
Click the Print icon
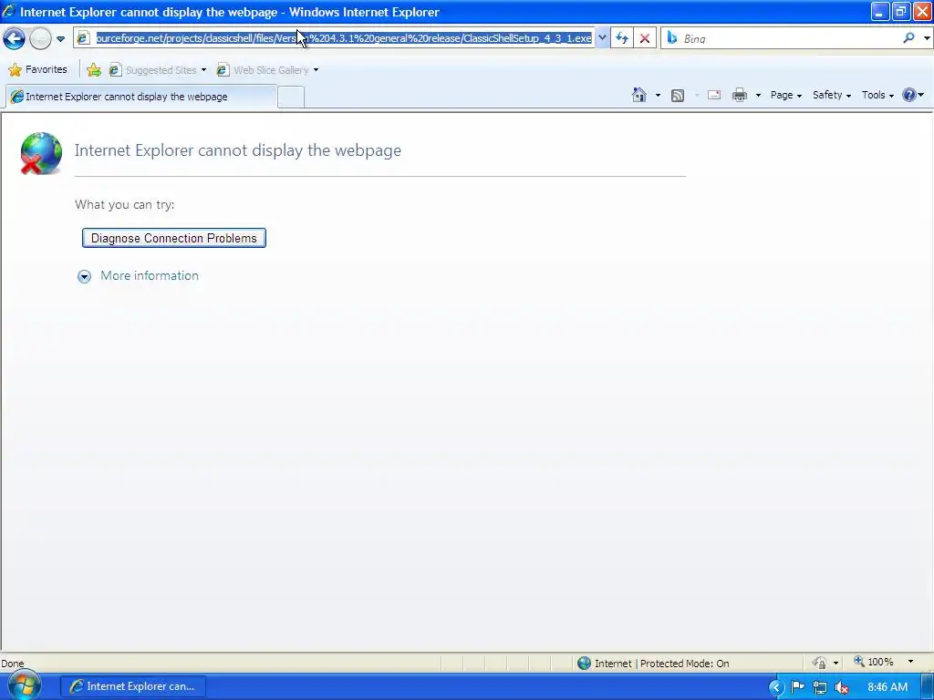tap(739, 95)
